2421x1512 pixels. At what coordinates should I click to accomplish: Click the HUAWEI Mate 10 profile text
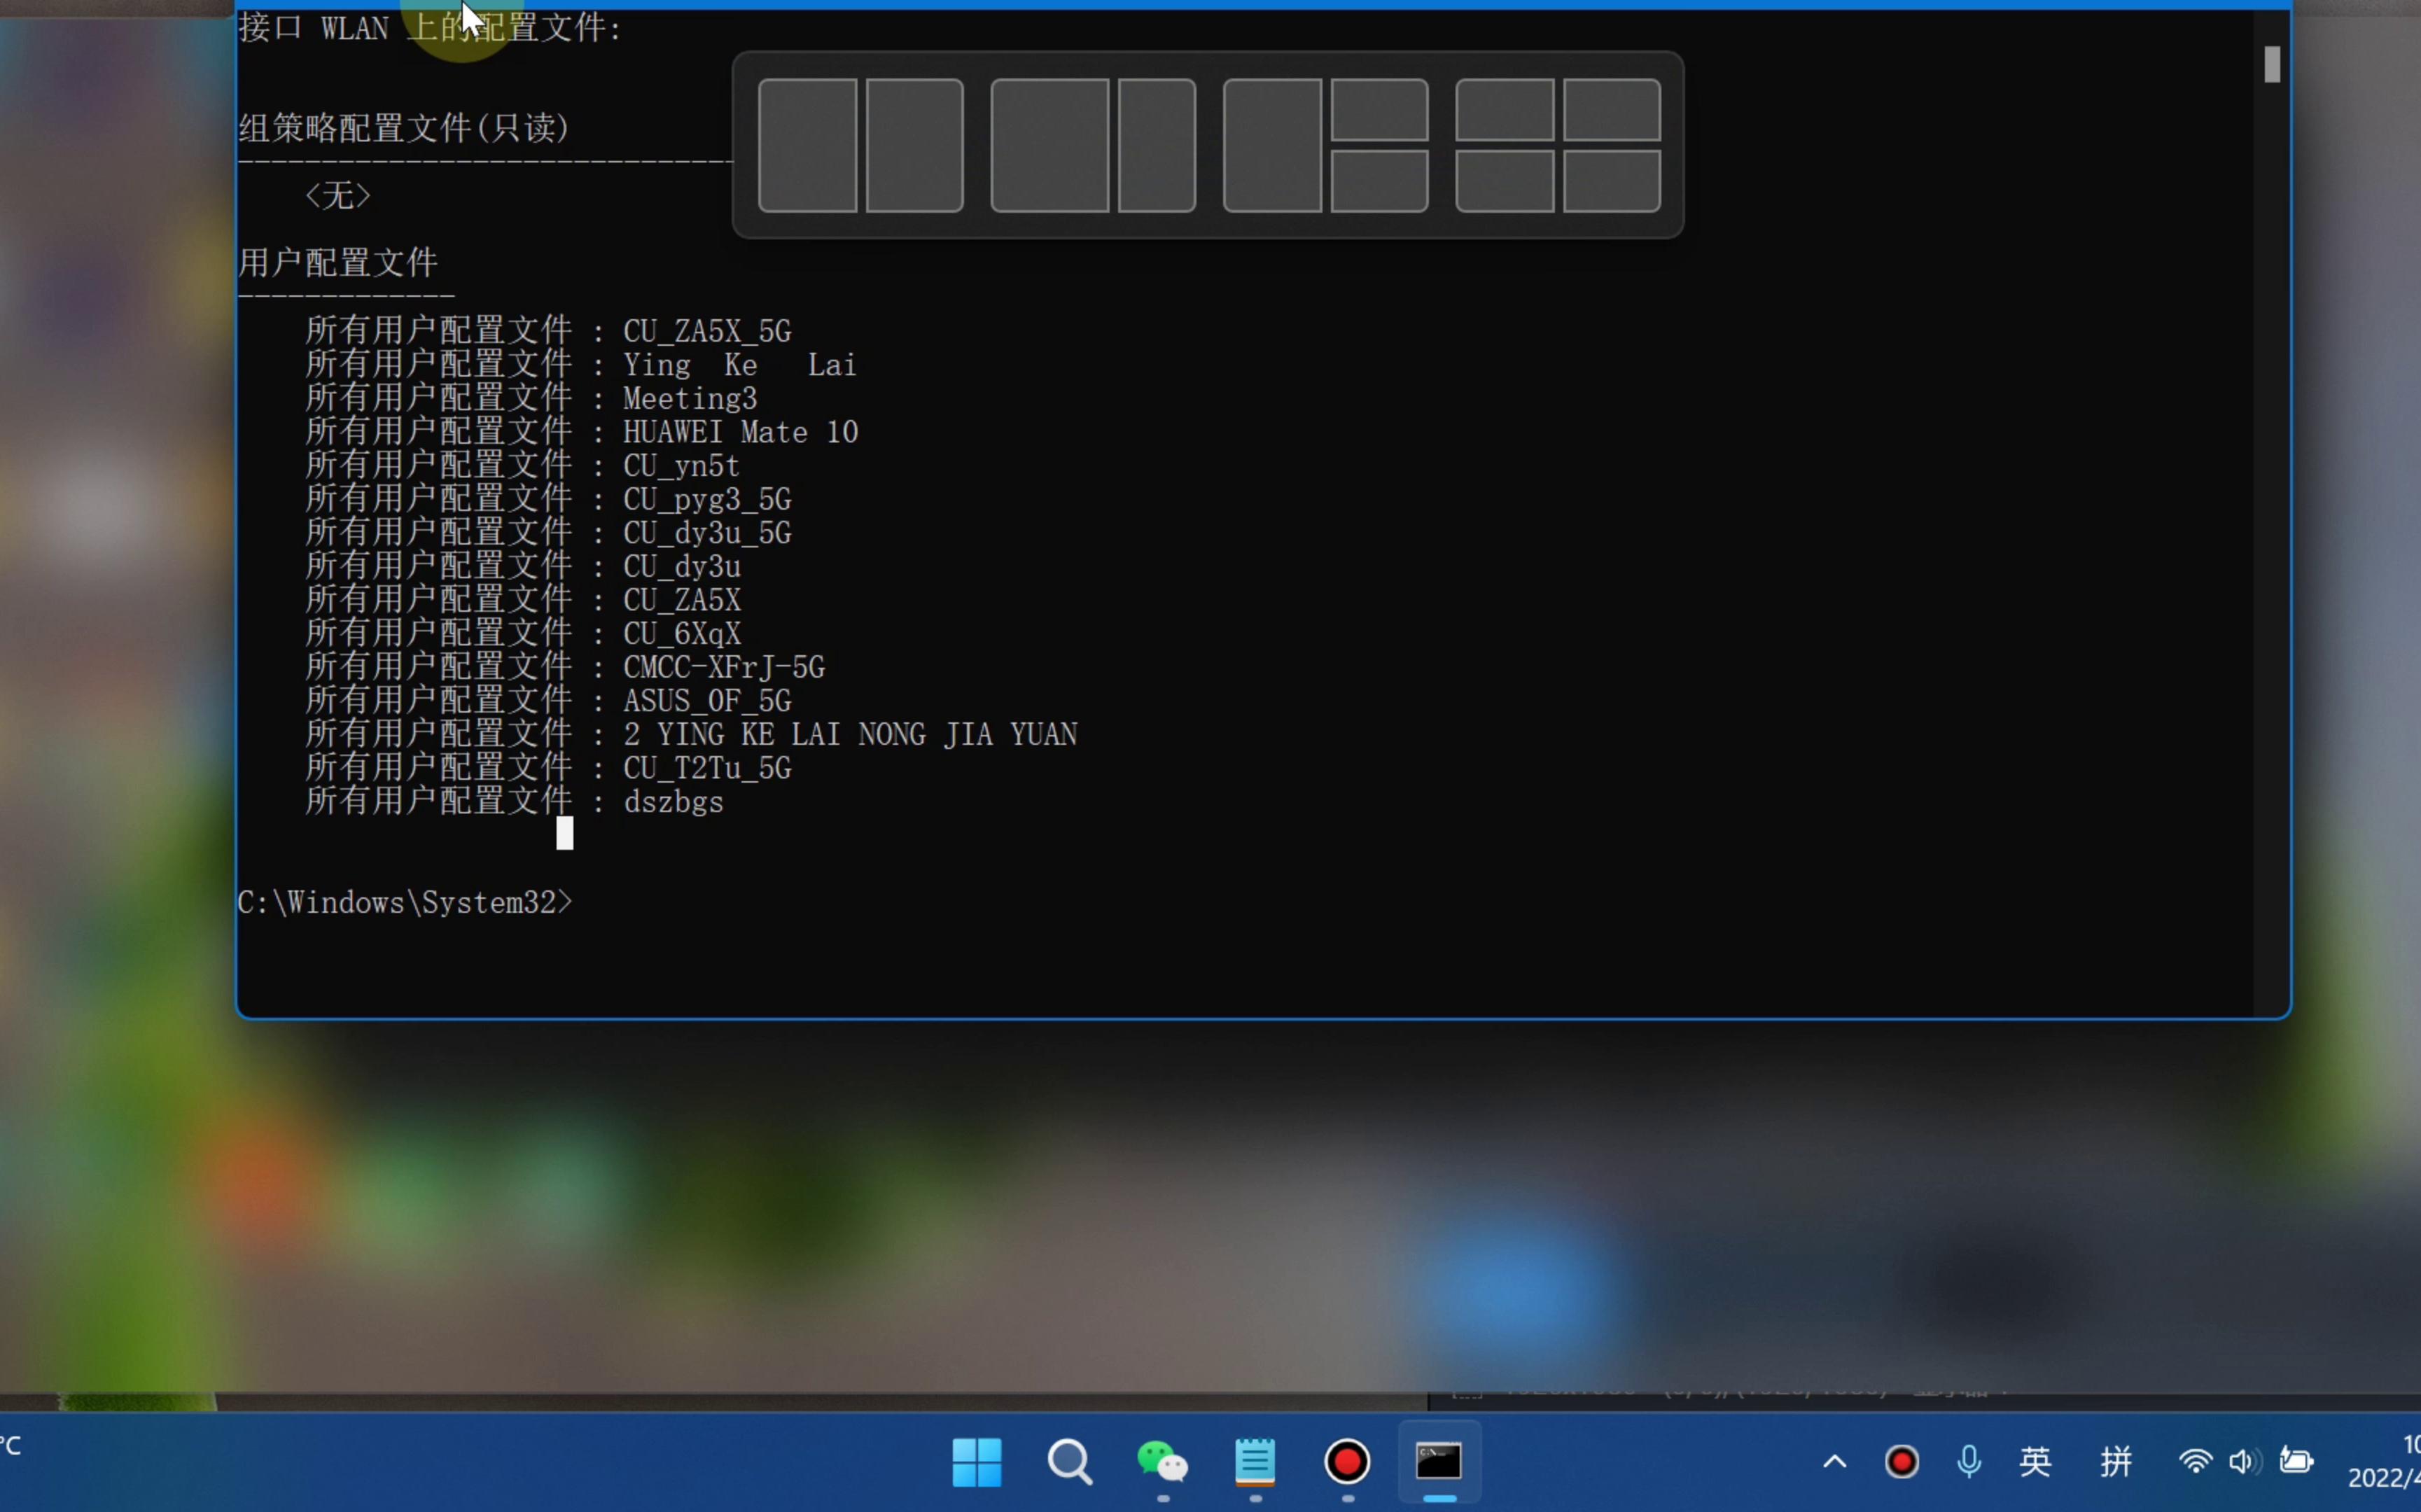[x=740, y=432]
